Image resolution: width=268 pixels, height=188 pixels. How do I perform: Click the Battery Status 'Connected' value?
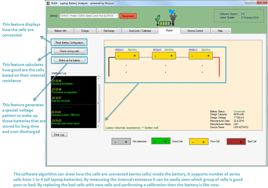click(x=239, y=112)
